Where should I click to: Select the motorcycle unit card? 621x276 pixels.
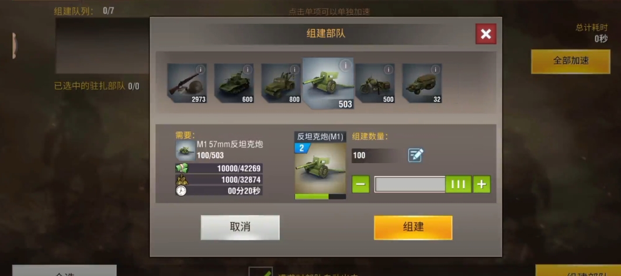point(375,83)
